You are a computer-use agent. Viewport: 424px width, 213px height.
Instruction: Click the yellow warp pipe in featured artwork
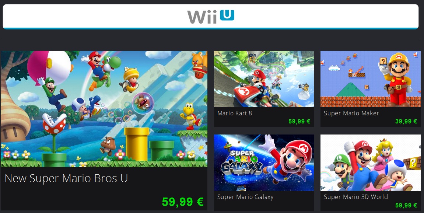click(x=137, y=144)
